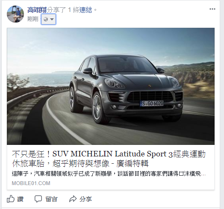Image resolution: width=224 pixels, height=209 pixels.
Task: Open the 剛剛 post timestamp
Action: (33, 19)
